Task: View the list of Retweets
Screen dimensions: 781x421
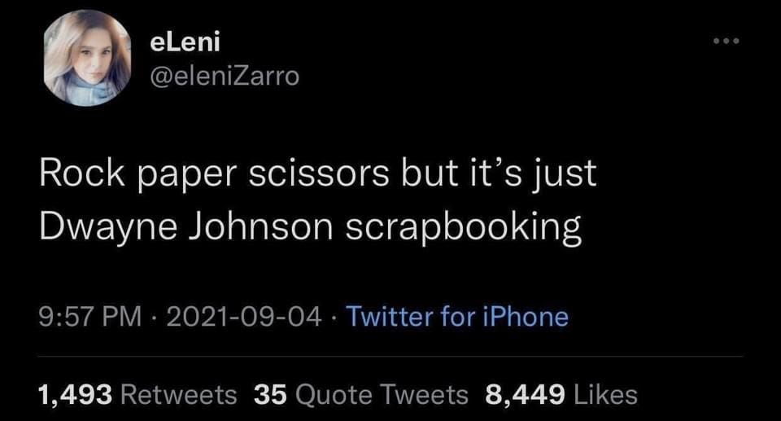Action: click(x=137, y=395)
